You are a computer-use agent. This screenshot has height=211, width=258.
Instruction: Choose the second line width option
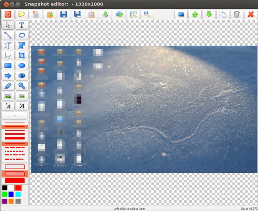coord(15,126)
